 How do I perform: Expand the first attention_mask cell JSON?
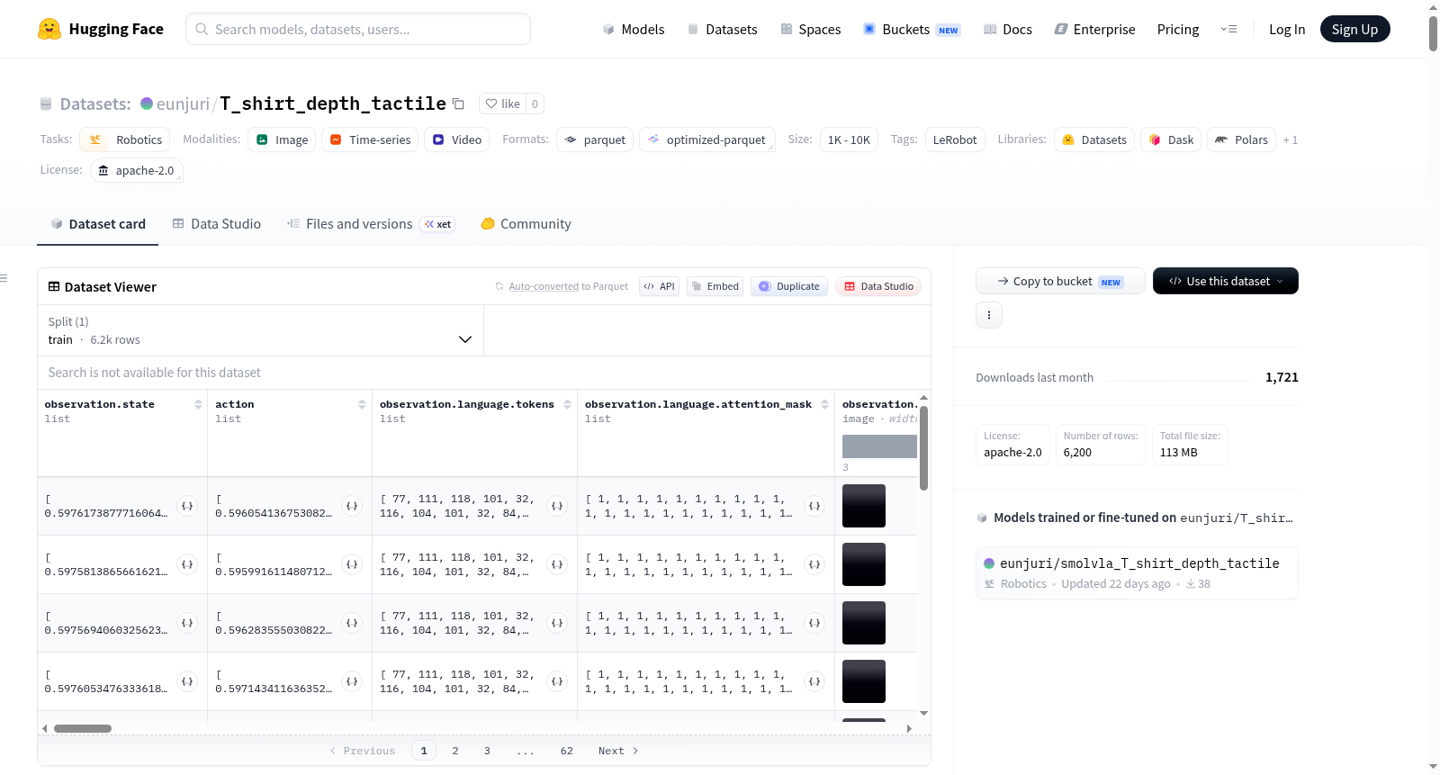pyautogui.click(x=814, y=506)
